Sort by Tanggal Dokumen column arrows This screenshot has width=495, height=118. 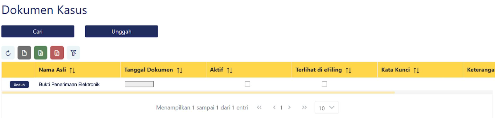click(180, 70)
